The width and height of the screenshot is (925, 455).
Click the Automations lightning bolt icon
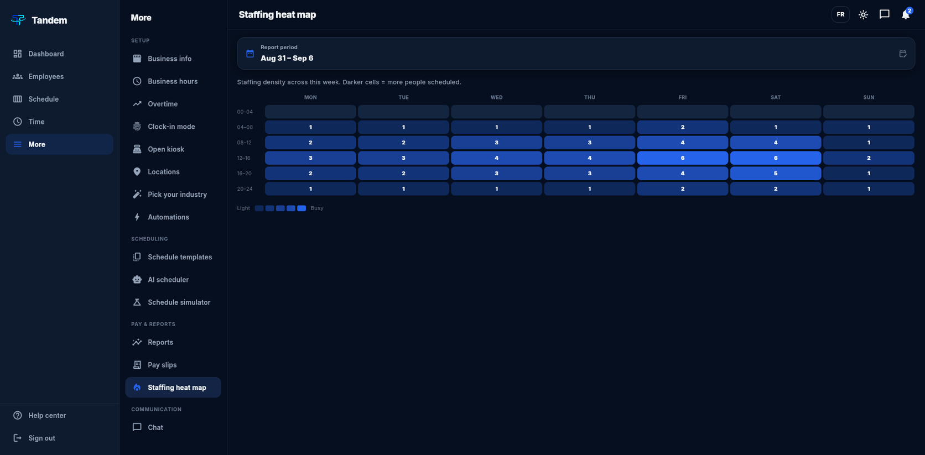pos(137,217)
